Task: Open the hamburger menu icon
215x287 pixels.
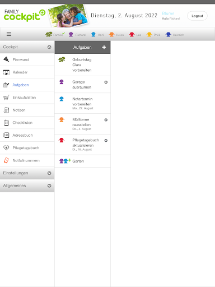Action: 9,34
